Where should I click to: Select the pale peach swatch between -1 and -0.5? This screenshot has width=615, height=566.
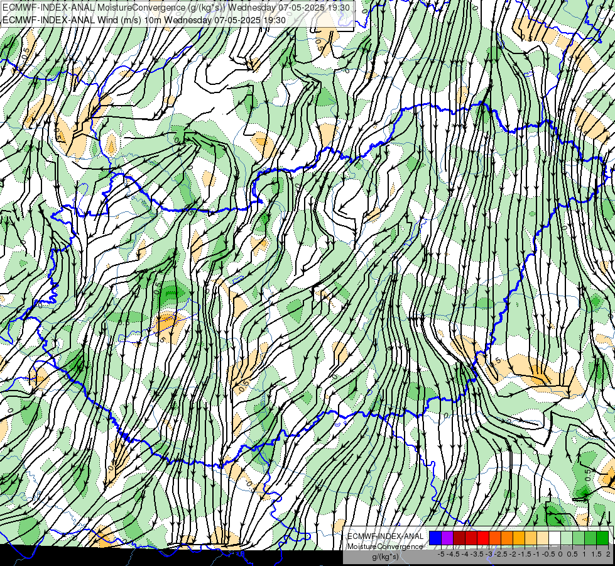543,538
